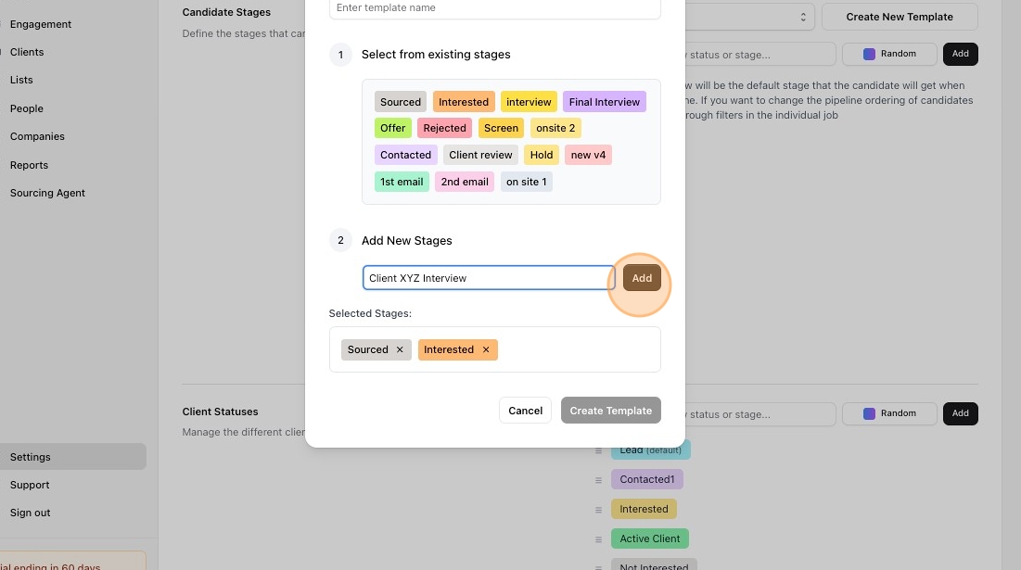Select the Hold stage chip

coord(542,155)
